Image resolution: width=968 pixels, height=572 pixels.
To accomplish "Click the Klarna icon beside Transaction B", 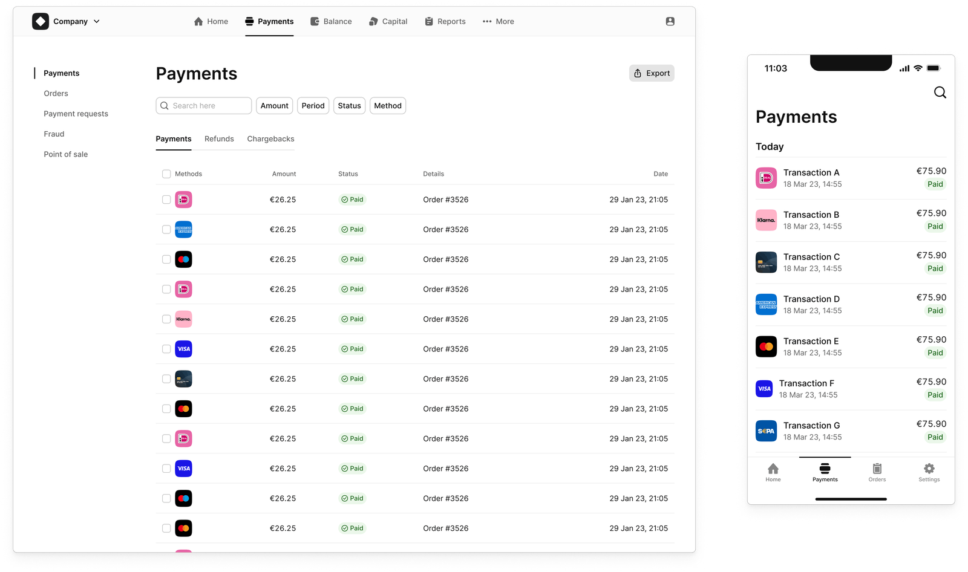I will coord(766,220).
